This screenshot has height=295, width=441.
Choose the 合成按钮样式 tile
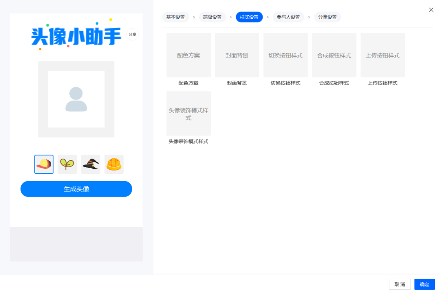point(334,55)
